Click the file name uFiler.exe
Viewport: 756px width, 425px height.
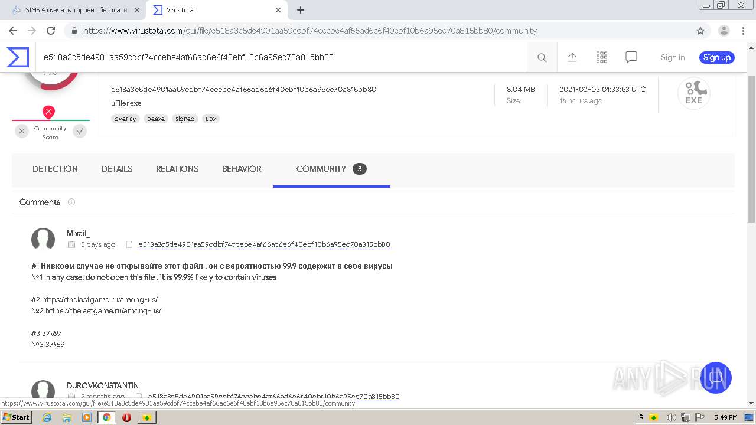click(x=126, y=103)
